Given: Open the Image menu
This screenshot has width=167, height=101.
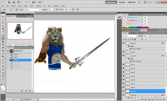Looking at the screenshot, I should [x=13, y=6].
